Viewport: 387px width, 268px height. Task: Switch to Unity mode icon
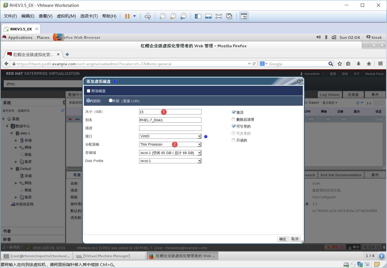click(229, 16)
